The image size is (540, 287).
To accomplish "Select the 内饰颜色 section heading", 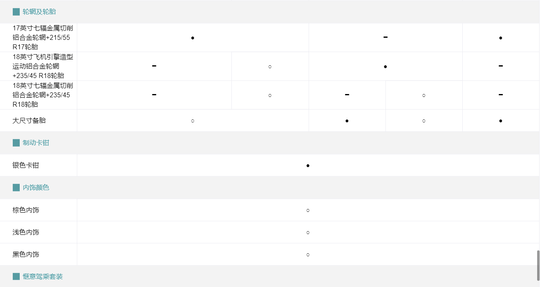I will click(36, 188).
